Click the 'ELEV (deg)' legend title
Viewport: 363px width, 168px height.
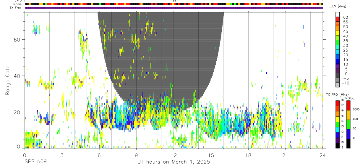click(x=337, y=6)
